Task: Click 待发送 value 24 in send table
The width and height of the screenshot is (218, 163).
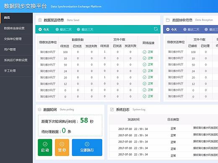Action: pyautogui.click(x=65, y=71)
